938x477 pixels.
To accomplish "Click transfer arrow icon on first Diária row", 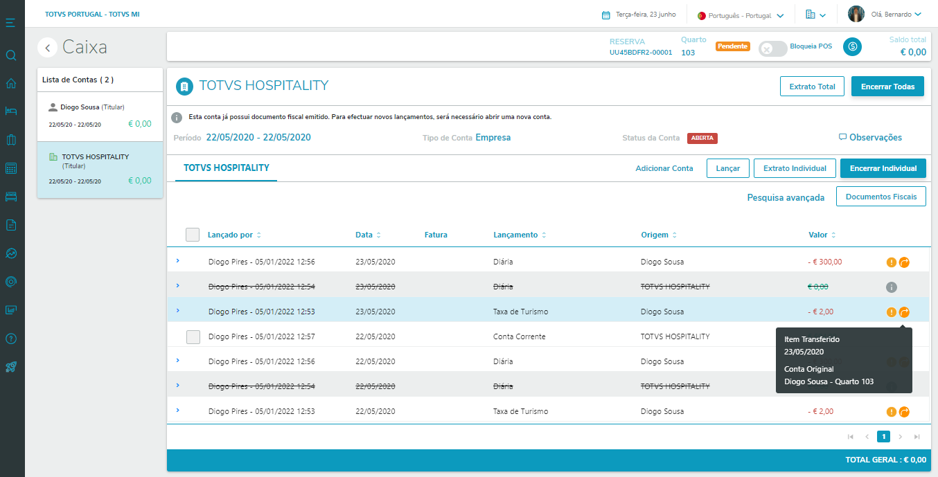I will pos(904,262).
